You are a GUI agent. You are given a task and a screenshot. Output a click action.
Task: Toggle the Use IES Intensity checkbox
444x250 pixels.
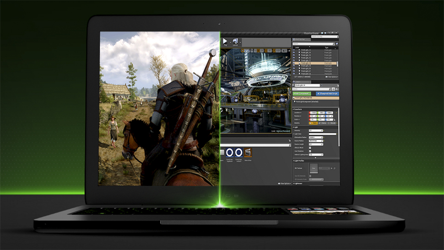(x=310, y=176)
